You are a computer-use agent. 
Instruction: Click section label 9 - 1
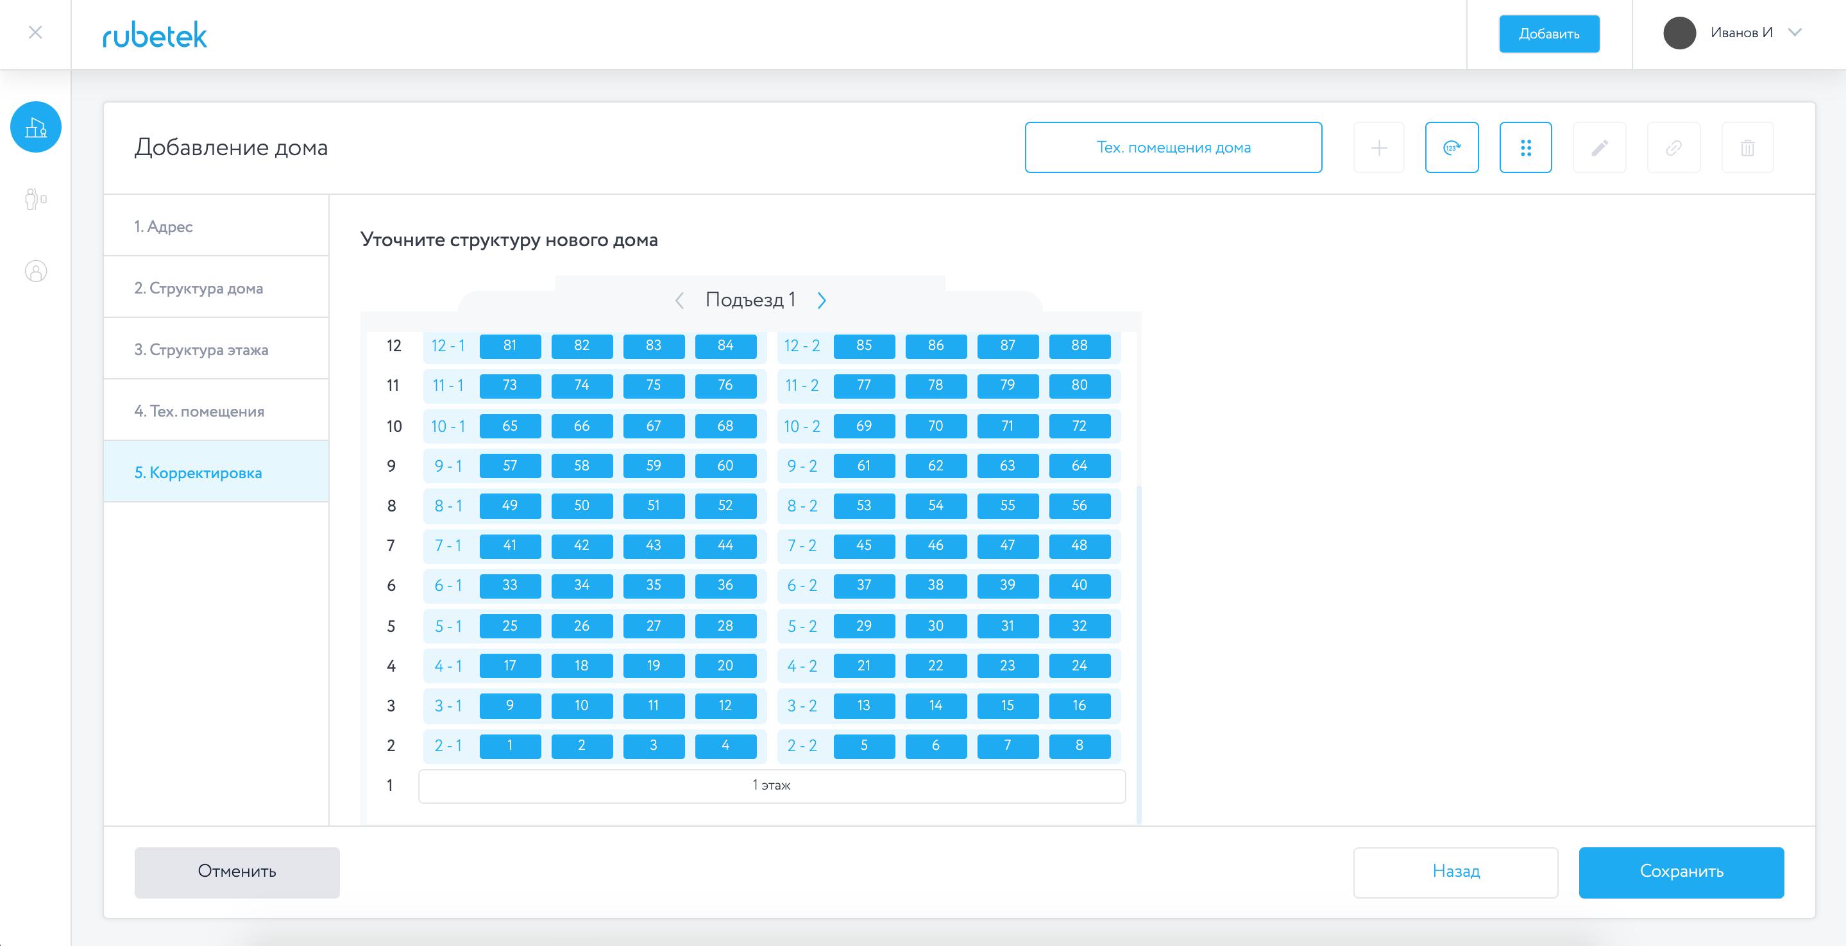(x=448, y=465)
